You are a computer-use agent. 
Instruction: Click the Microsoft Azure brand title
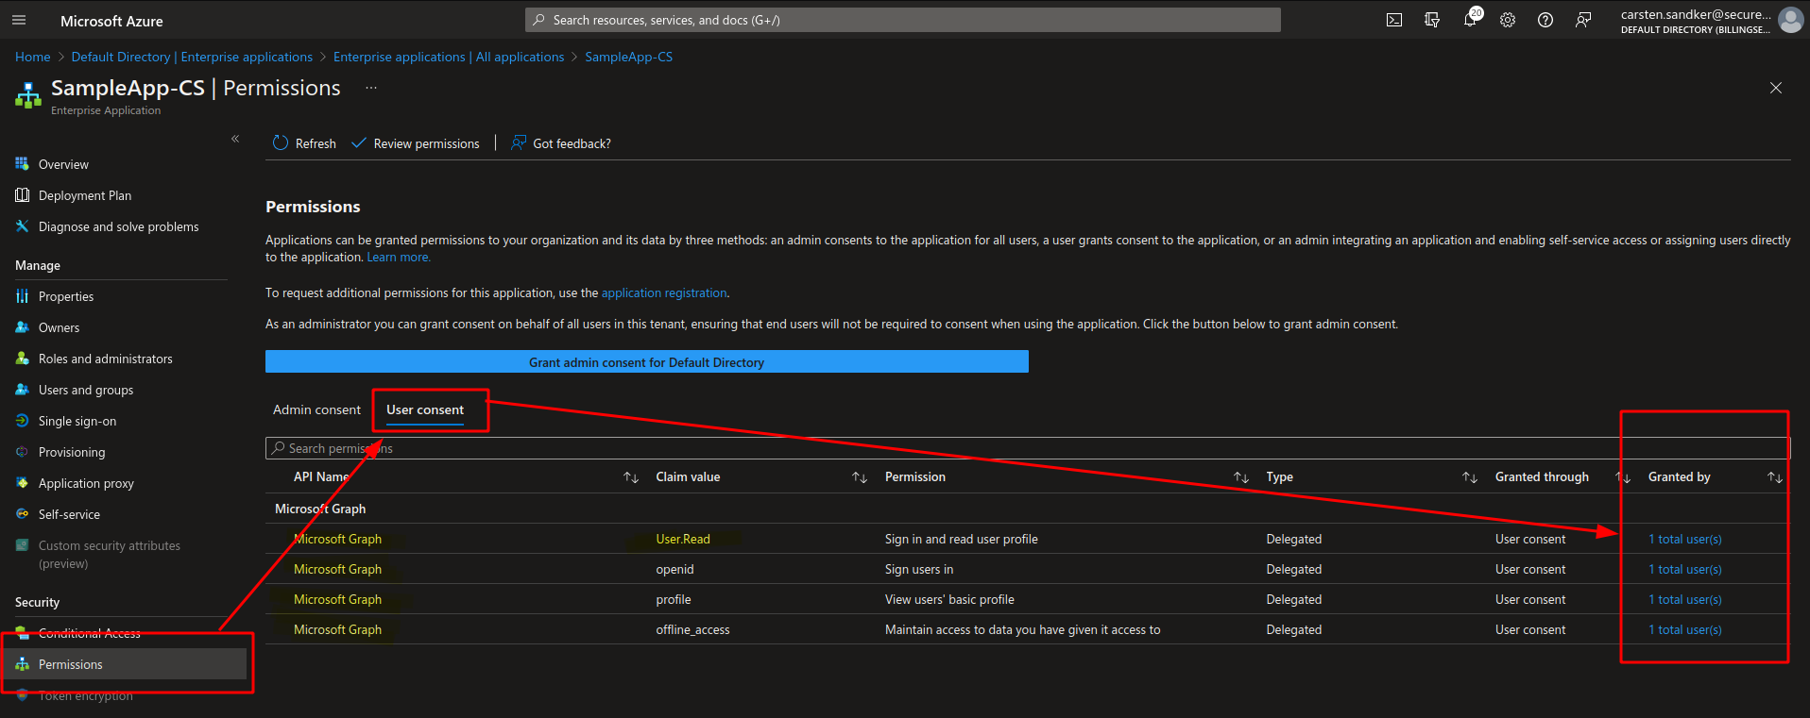tap(111, 21)
